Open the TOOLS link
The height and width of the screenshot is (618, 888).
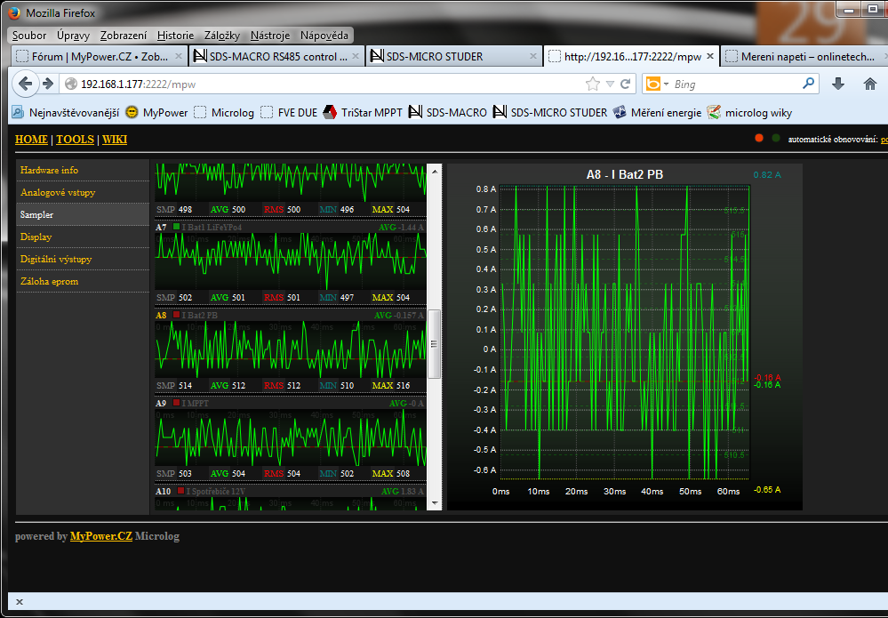[75, 140]
